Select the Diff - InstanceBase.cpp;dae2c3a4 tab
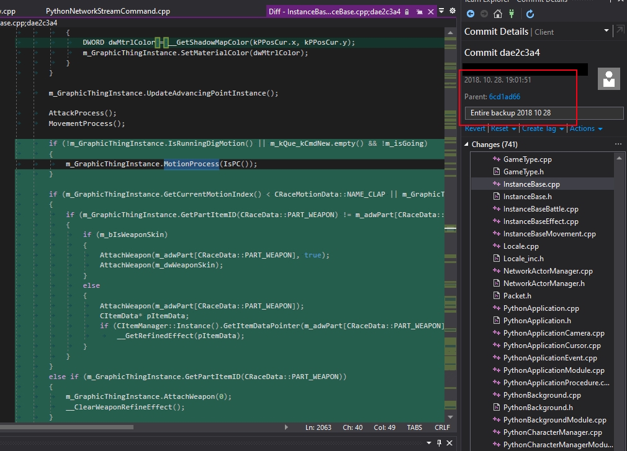The height and width of the screenshot is (451, 627). pyautogui.click(x=334, y=12)
